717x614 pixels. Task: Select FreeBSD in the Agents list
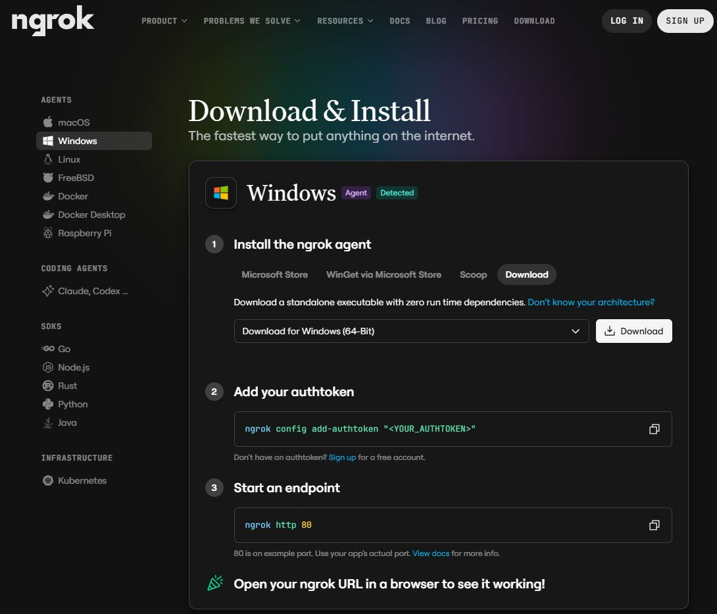pos(94,178)
